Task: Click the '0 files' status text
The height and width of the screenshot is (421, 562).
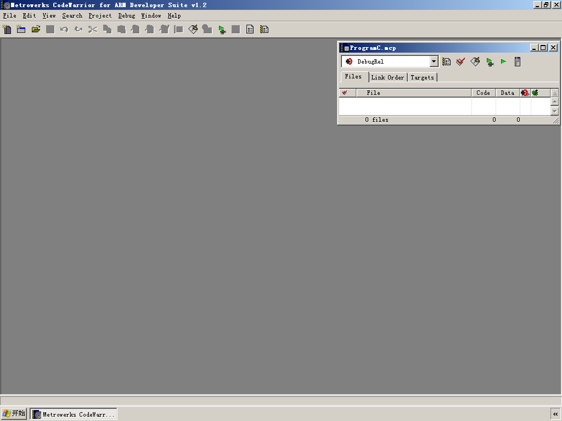Action: (x=376, y=120)
